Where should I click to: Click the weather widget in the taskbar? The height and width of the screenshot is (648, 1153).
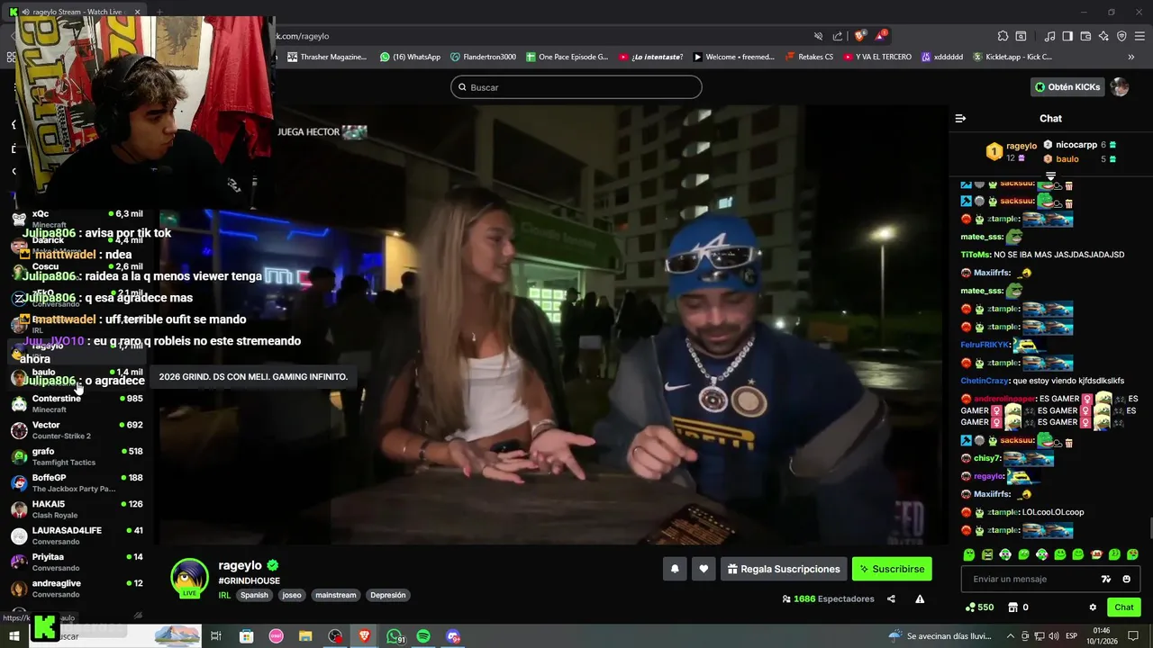coord(940,636)
